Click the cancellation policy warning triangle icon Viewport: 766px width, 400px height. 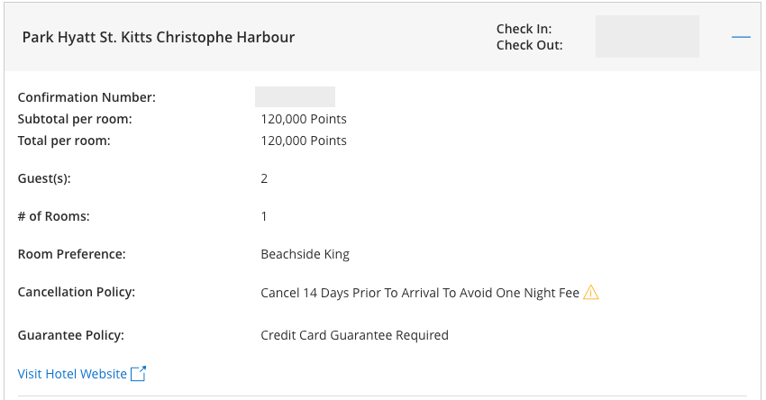point(591,292)
